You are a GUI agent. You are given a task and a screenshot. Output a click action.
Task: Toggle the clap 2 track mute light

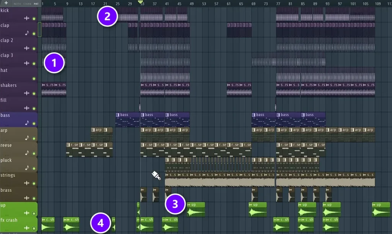[x=34, y=49]
